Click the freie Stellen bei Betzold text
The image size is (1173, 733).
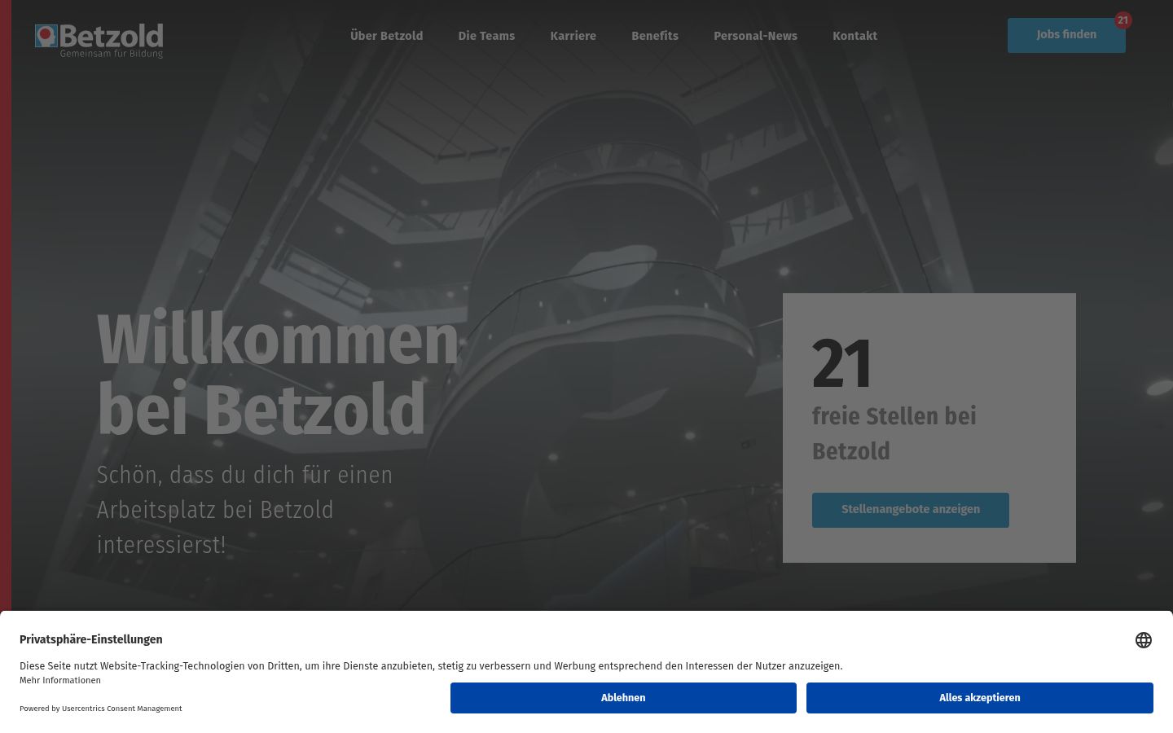click(894, 433)
